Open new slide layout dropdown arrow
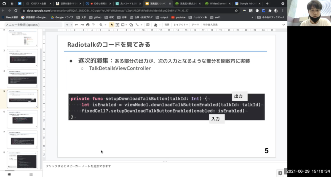The width and height of the screenshot is (331, 177). (x=71, y=25)
